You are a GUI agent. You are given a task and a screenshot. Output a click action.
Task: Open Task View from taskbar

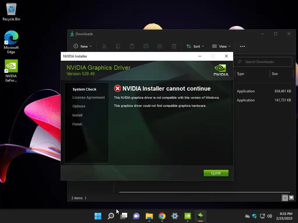(124, 216)
